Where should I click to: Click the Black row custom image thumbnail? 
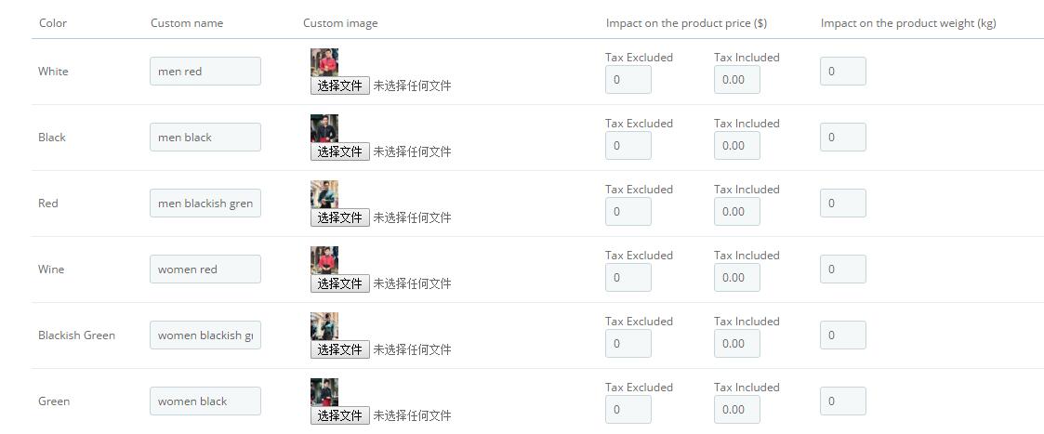[x=324, y=128]
